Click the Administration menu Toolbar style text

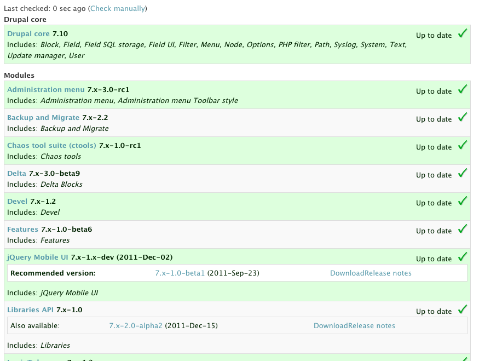point(178,101)
